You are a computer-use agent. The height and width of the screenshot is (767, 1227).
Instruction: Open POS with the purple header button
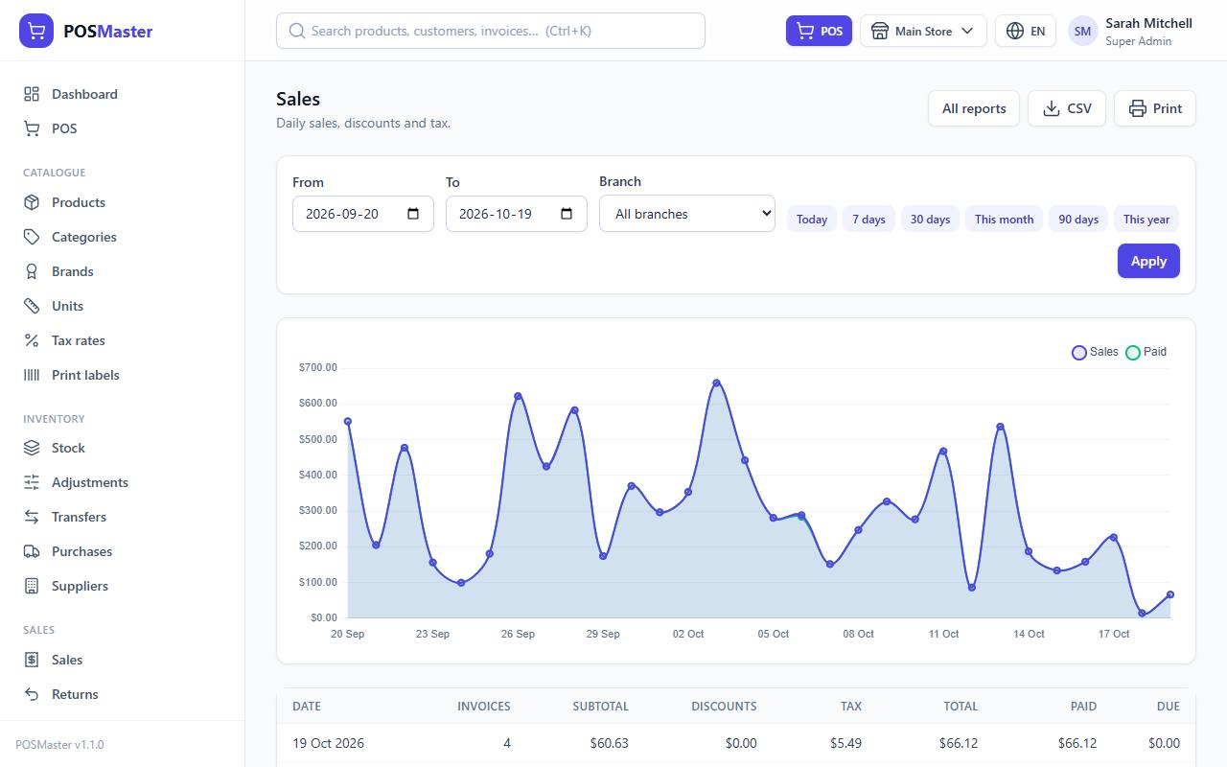click(x=819, y=31)
